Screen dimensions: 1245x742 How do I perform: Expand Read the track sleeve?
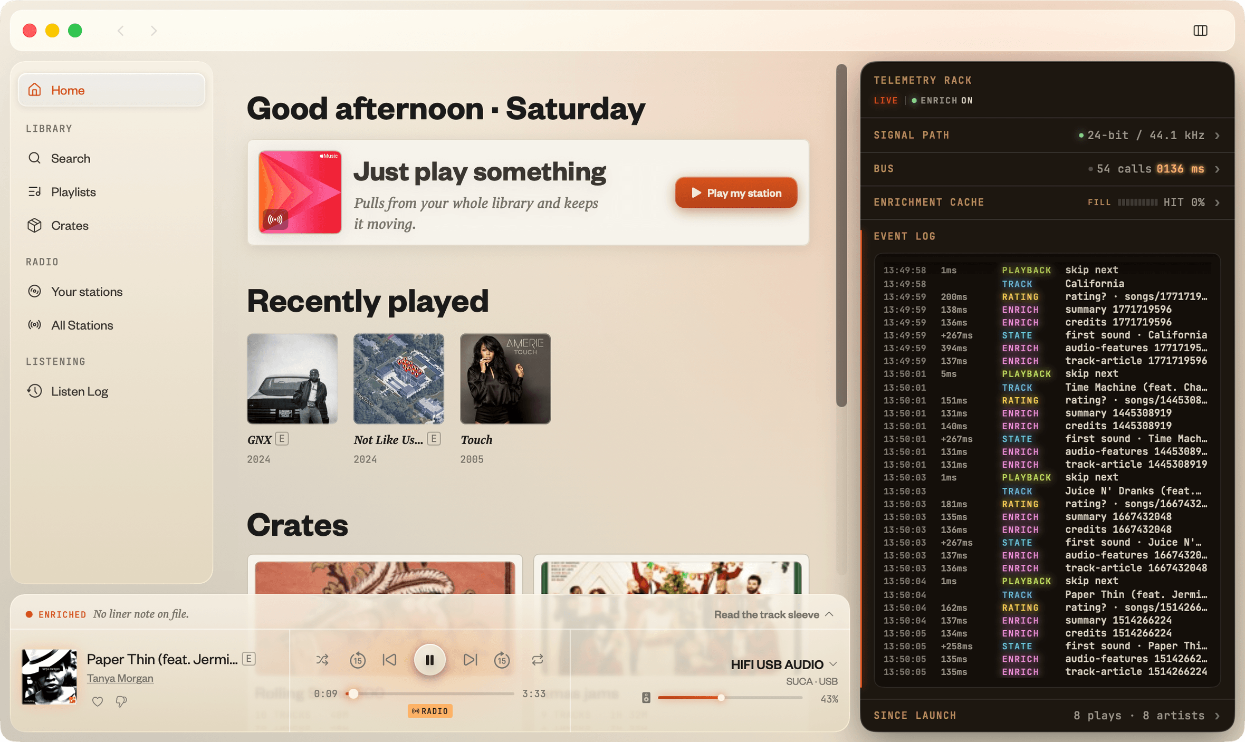coord(774,614)
